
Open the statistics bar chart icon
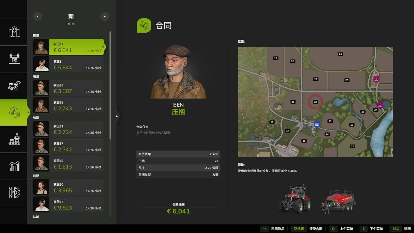(14, 166)
